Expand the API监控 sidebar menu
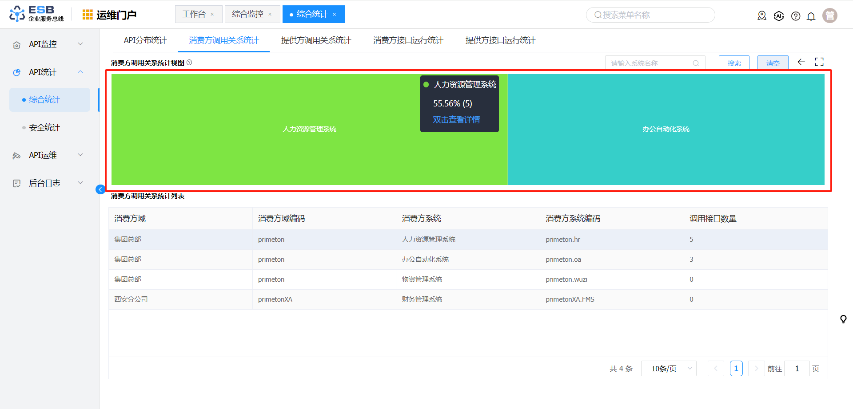The width and height of the screenshot is (853, 409). pyautogui.click(x=49, y=44)
